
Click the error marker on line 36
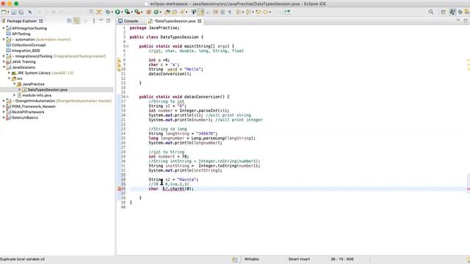(x=119, y=189)
